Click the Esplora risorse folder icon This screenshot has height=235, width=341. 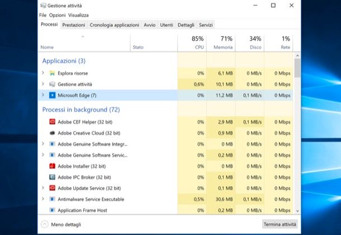point(52,73)
